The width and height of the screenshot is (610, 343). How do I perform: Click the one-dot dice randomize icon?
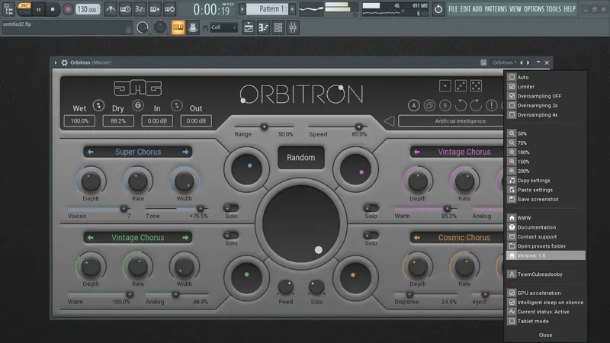445,85
